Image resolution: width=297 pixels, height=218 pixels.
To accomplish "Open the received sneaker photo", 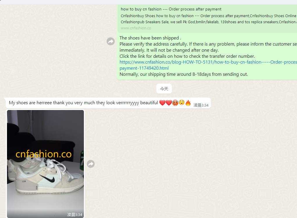I will (45, 164).
